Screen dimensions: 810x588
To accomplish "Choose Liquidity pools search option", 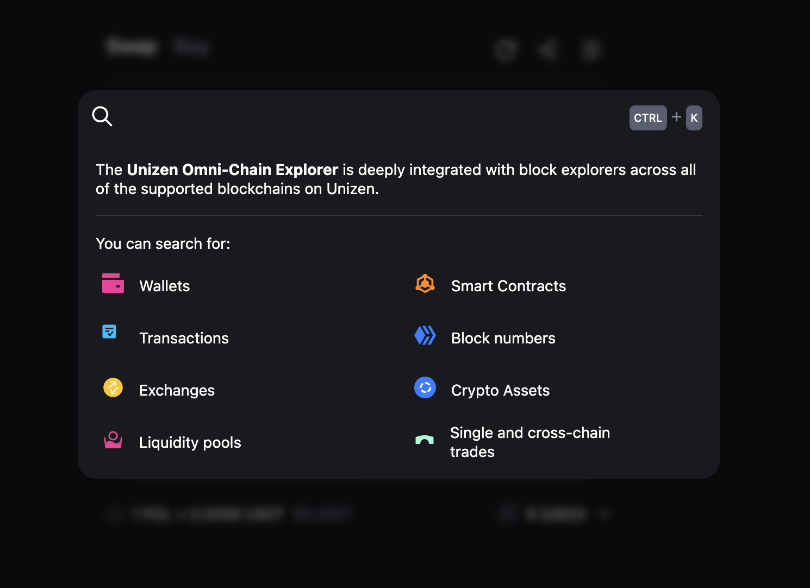I will pyautogui.click(x=190, y=442).
